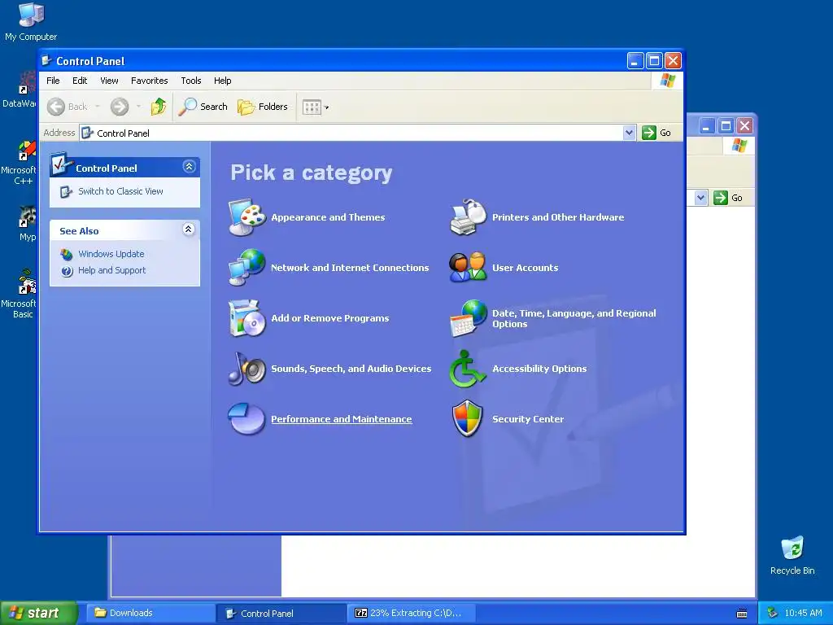The width and height of the screenshot is (833, 625).
Task: Click the Switch to Classic View link
Action: point(120,191)
